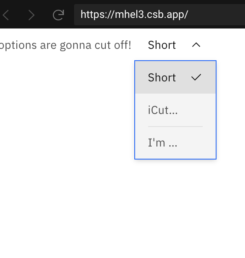Viewport: 245px width, 258px height.
Task: Collapse the dropdown using the chevron-up icon
Action: click(196, 45)
